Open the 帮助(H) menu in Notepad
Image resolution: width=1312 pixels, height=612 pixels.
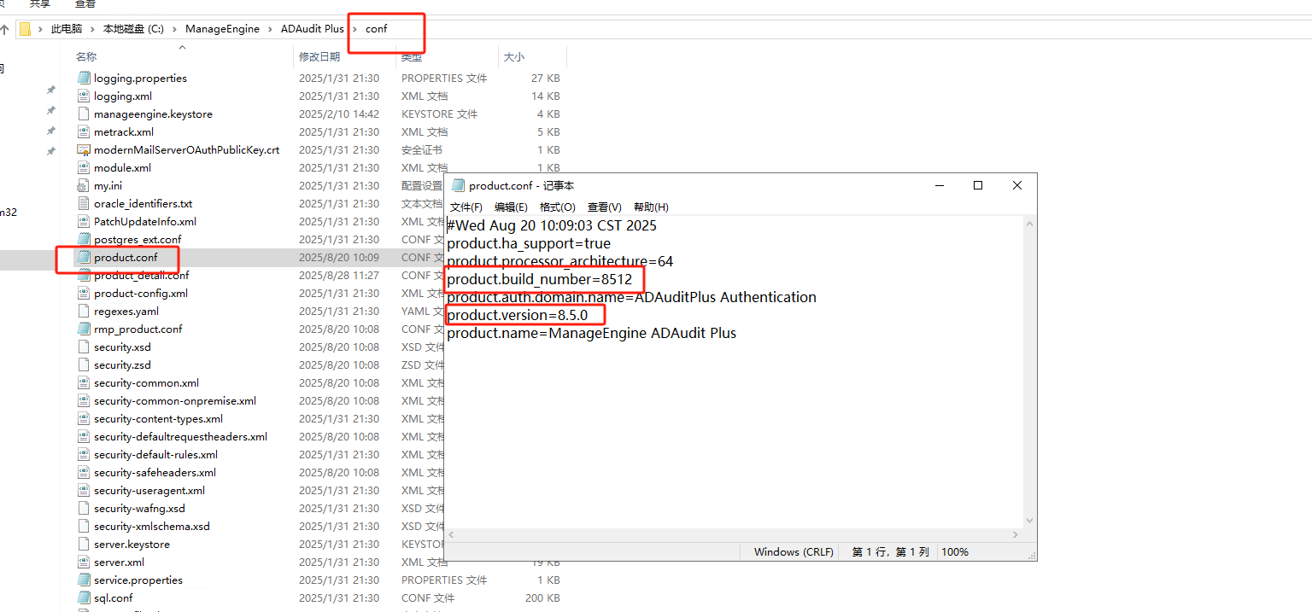tap(651, 207)
